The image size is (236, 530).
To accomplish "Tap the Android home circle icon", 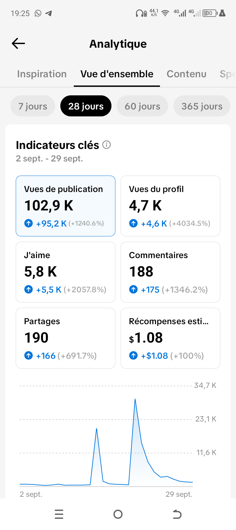I will pos(118,514).
